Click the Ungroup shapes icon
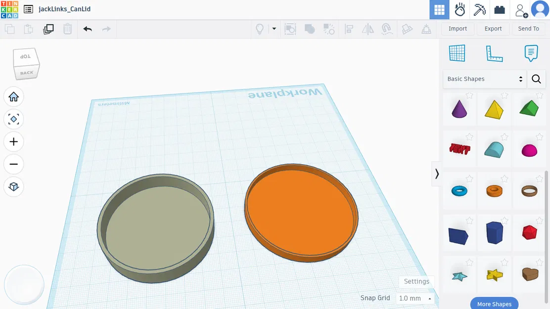 (x=329, y=29)
